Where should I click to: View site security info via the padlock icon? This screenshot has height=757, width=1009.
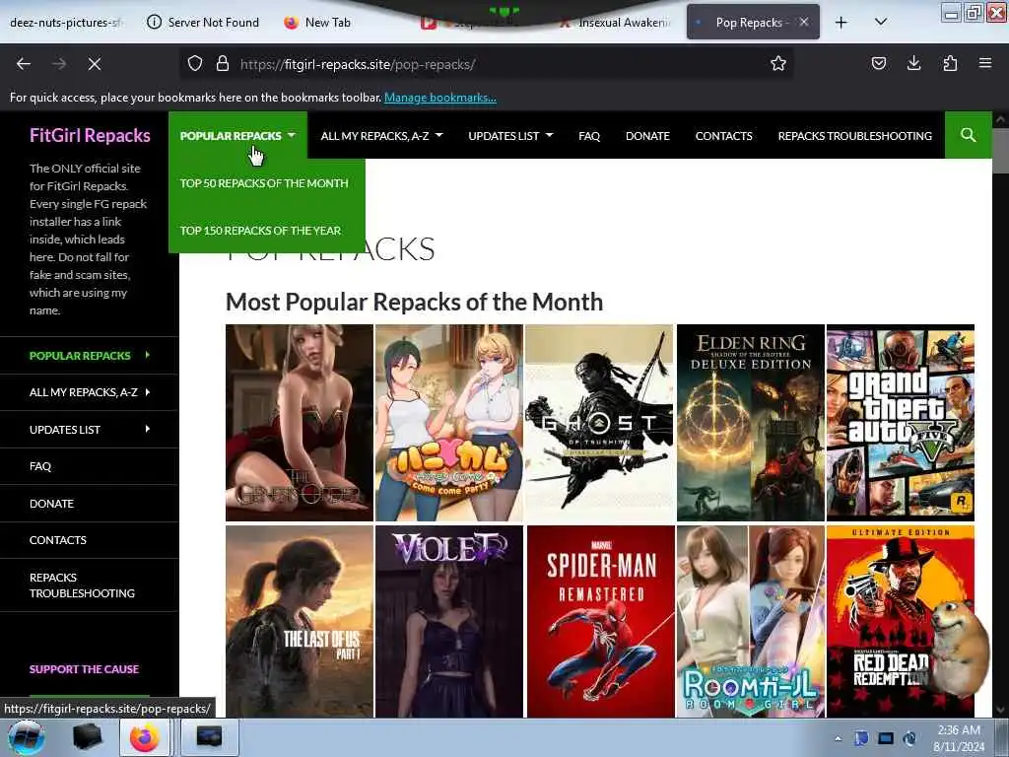223,64
